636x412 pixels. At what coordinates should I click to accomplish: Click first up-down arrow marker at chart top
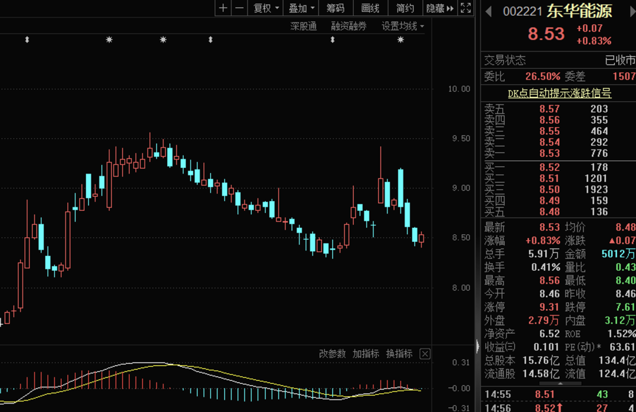[27, 40]
